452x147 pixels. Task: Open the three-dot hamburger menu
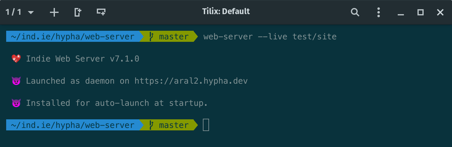pos(379,12)
